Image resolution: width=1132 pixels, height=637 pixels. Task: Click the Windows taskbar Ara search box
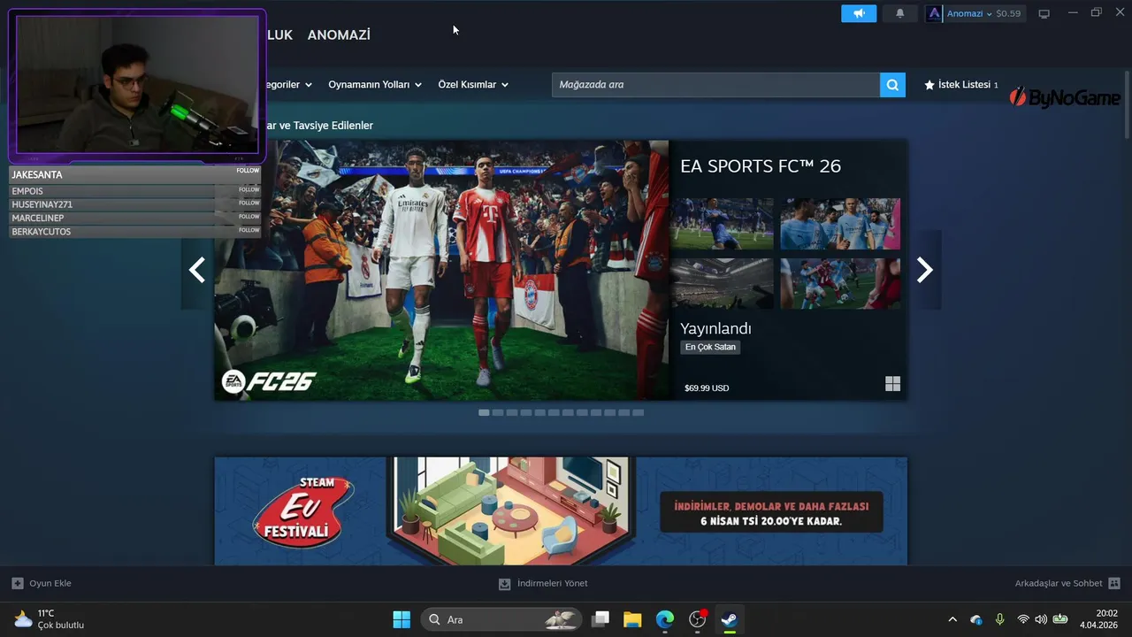click(x=501, y=619)
